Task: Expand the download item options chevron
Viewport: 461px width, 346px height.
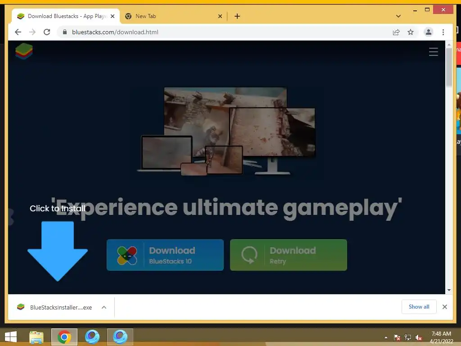Action: coord(104,307)
